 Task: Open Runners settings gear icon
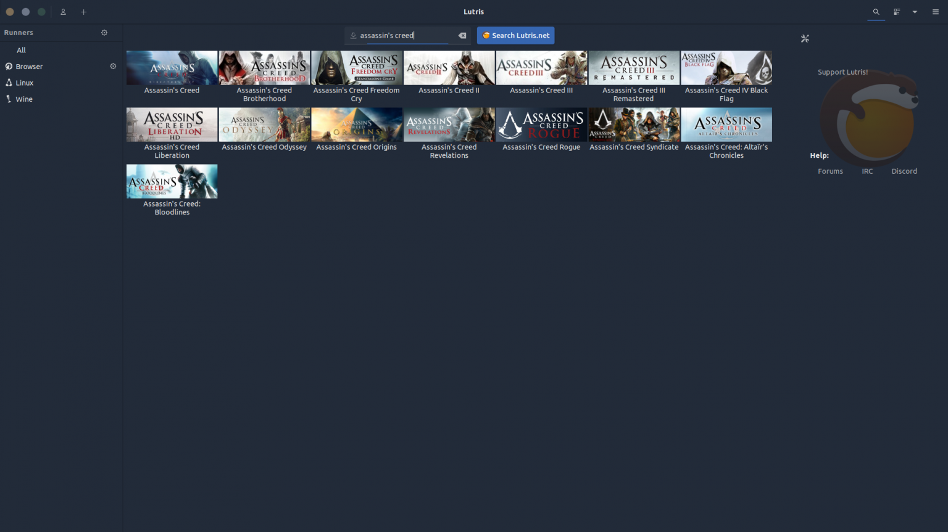pyautogui.click(x=104, y=33)
